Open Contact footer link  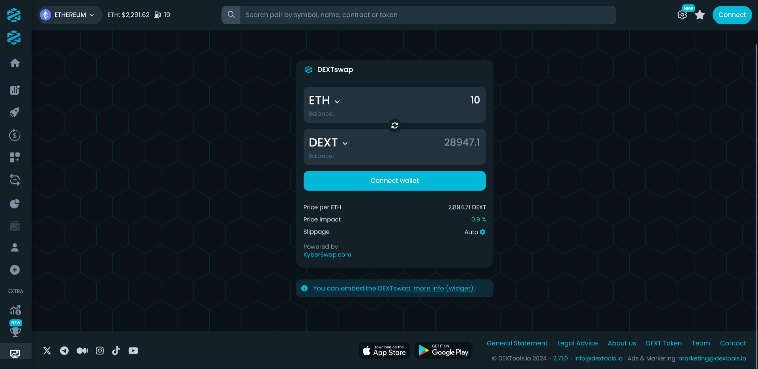click(x=733, y=343)
